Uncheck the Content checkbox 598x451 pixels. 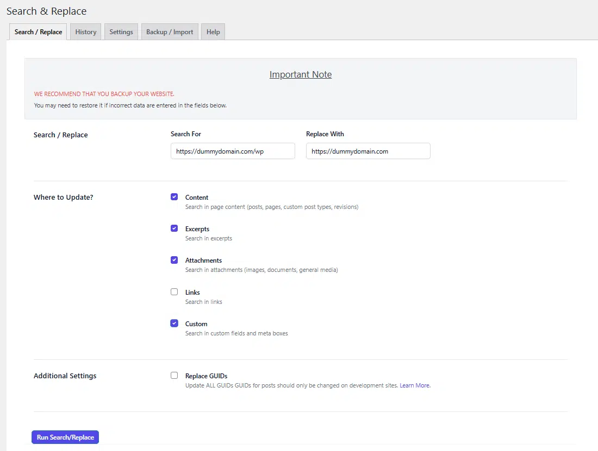click(x=174, y=197)
